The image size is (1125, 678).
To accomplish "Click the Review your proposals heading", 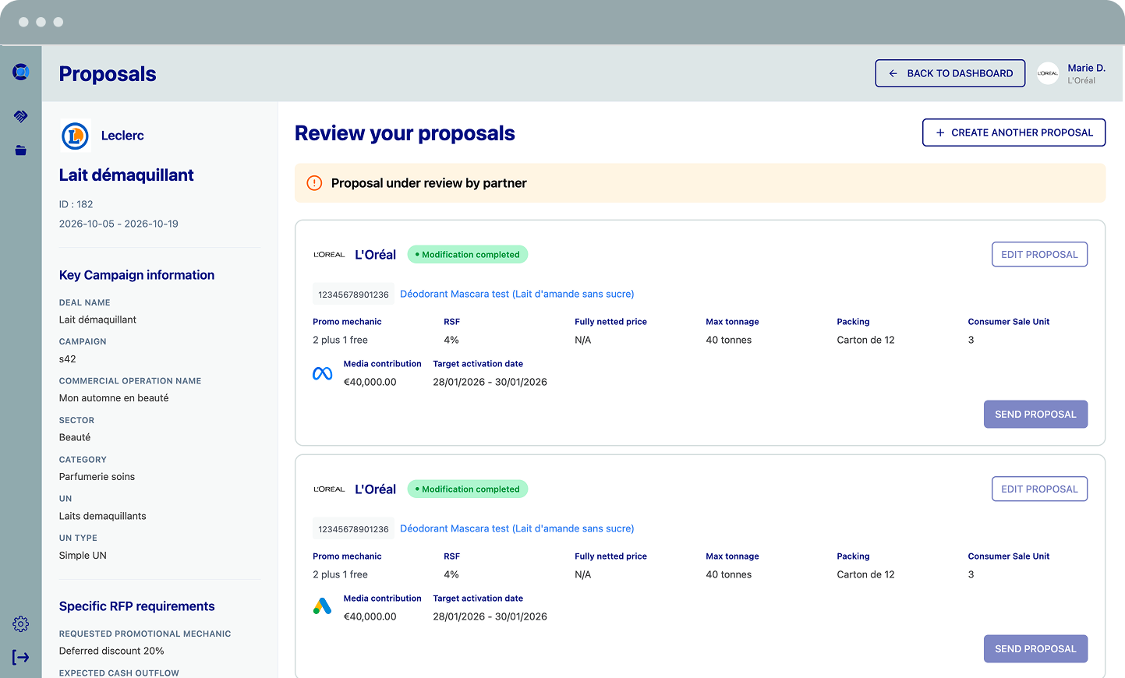I will pos(405,133).
